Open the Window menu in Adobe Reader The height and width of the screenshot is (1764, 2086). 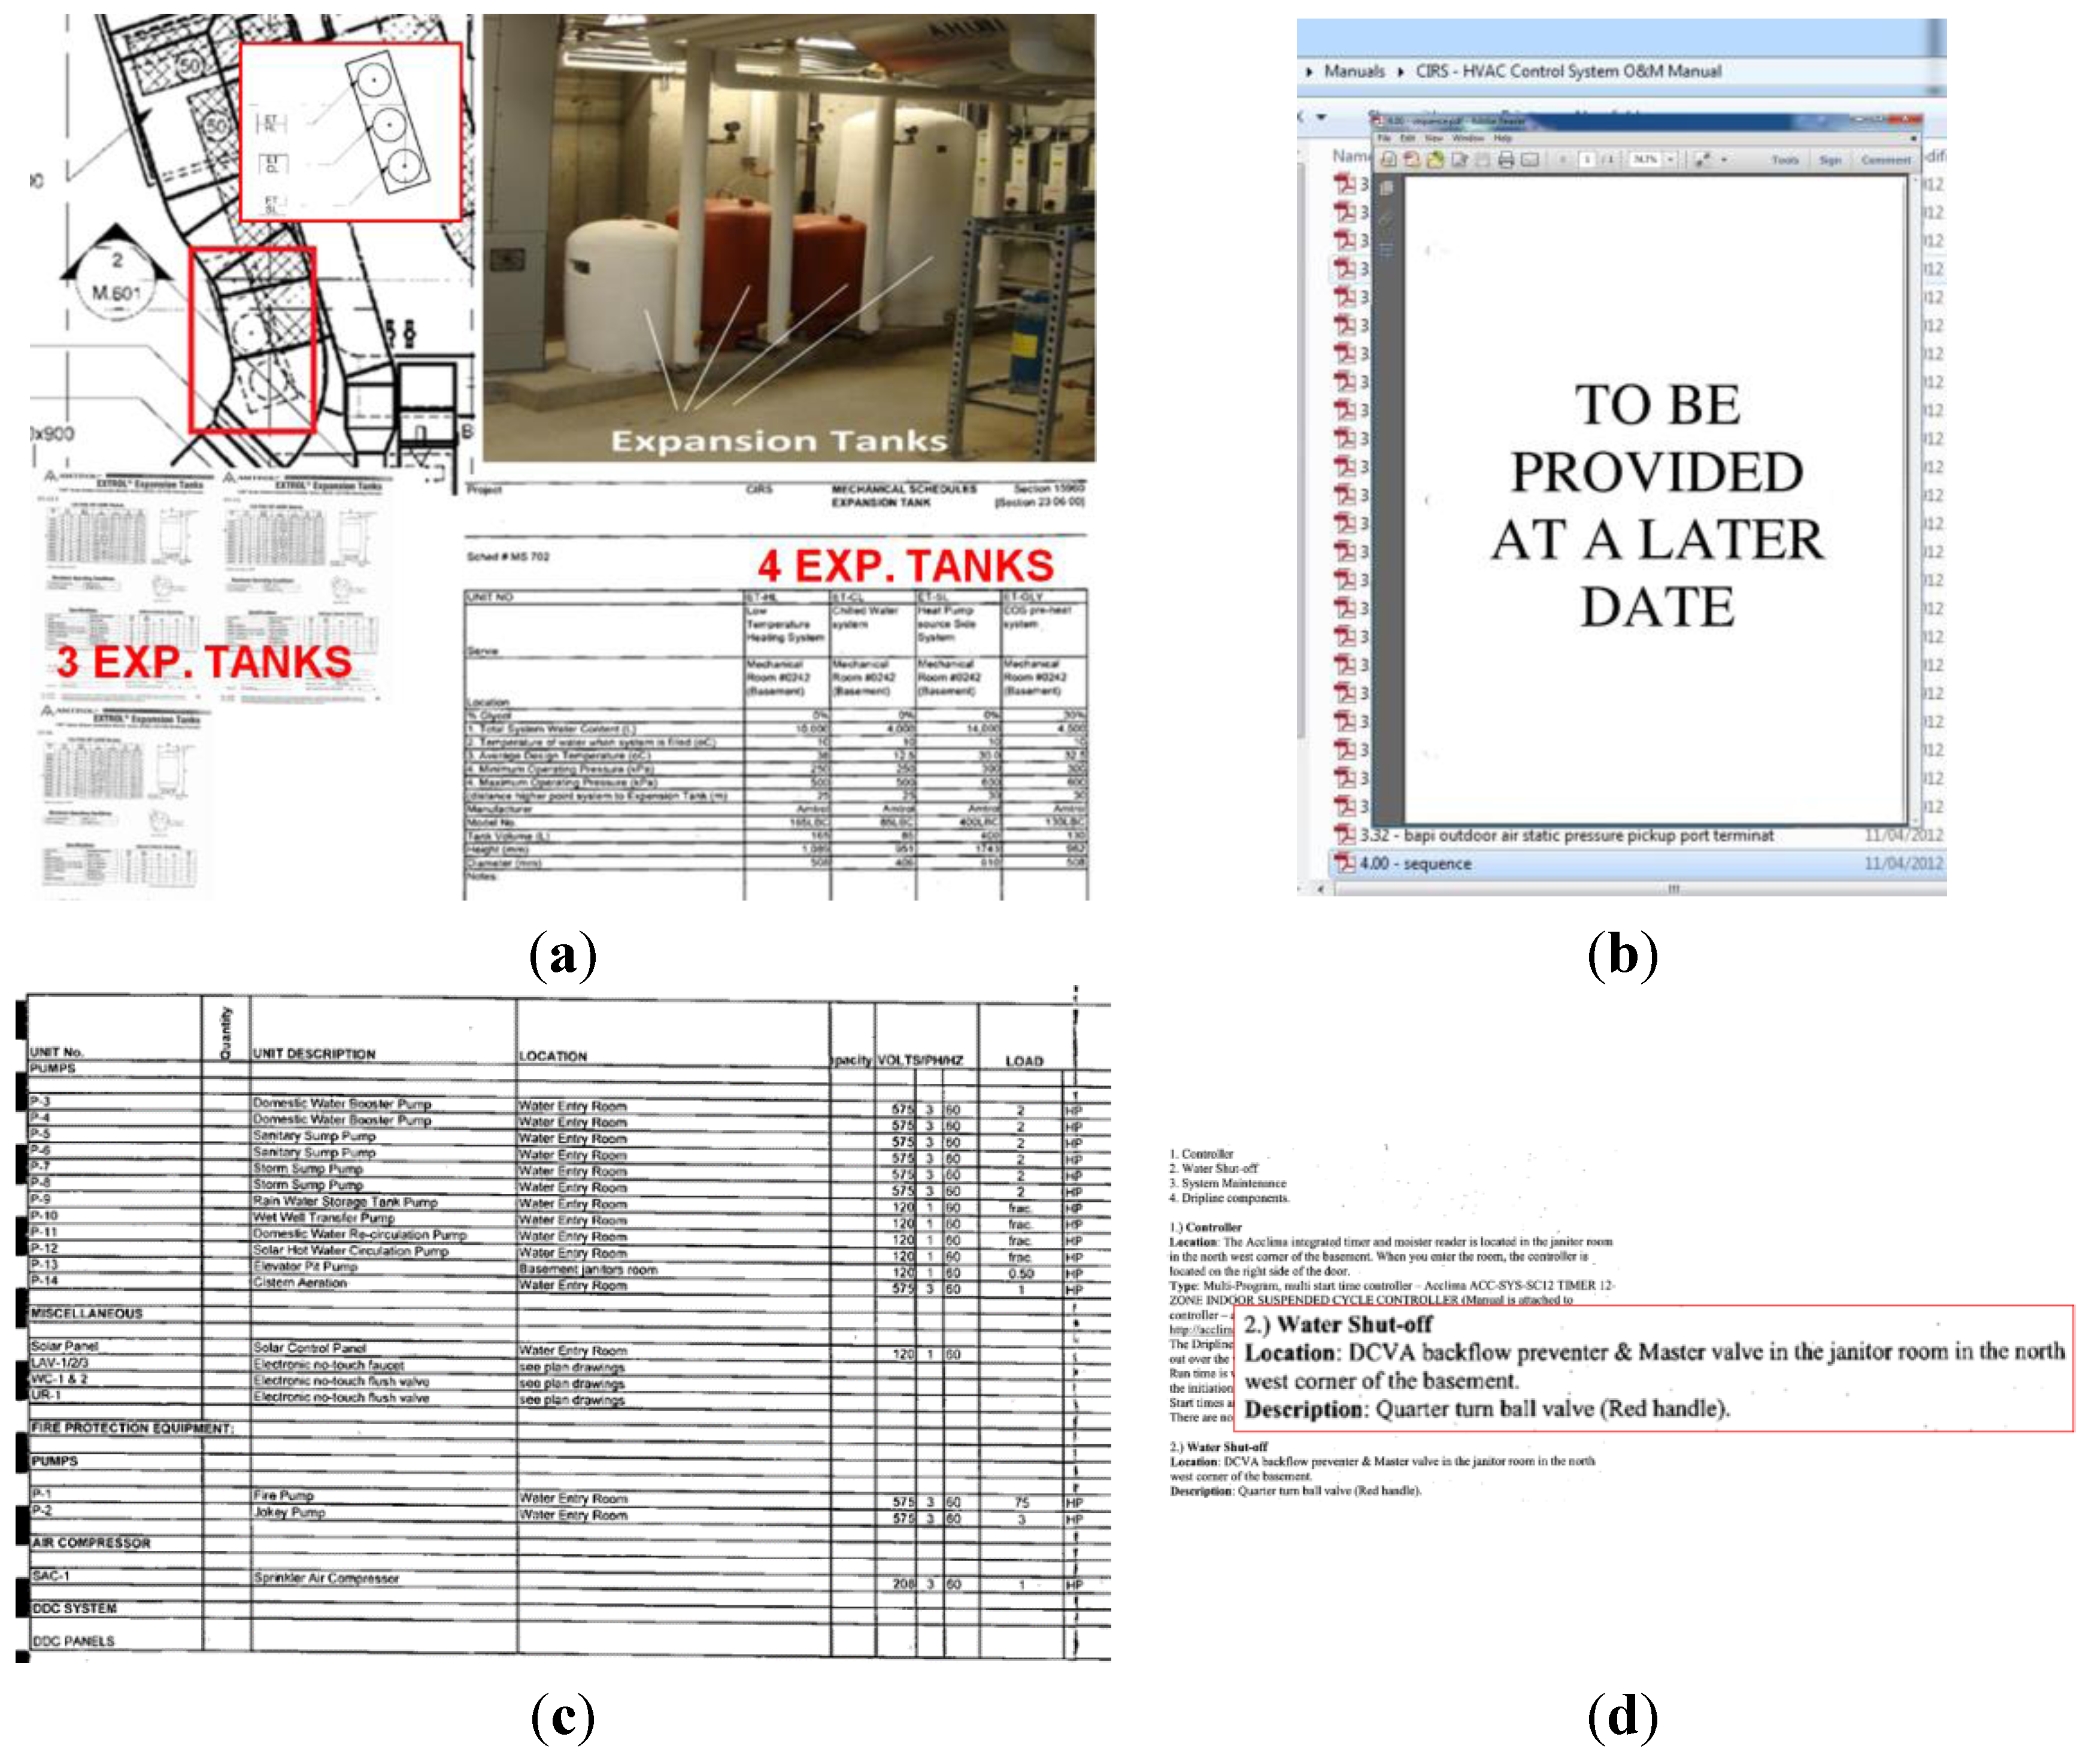pyautogui.click(x=1469, y=138)
